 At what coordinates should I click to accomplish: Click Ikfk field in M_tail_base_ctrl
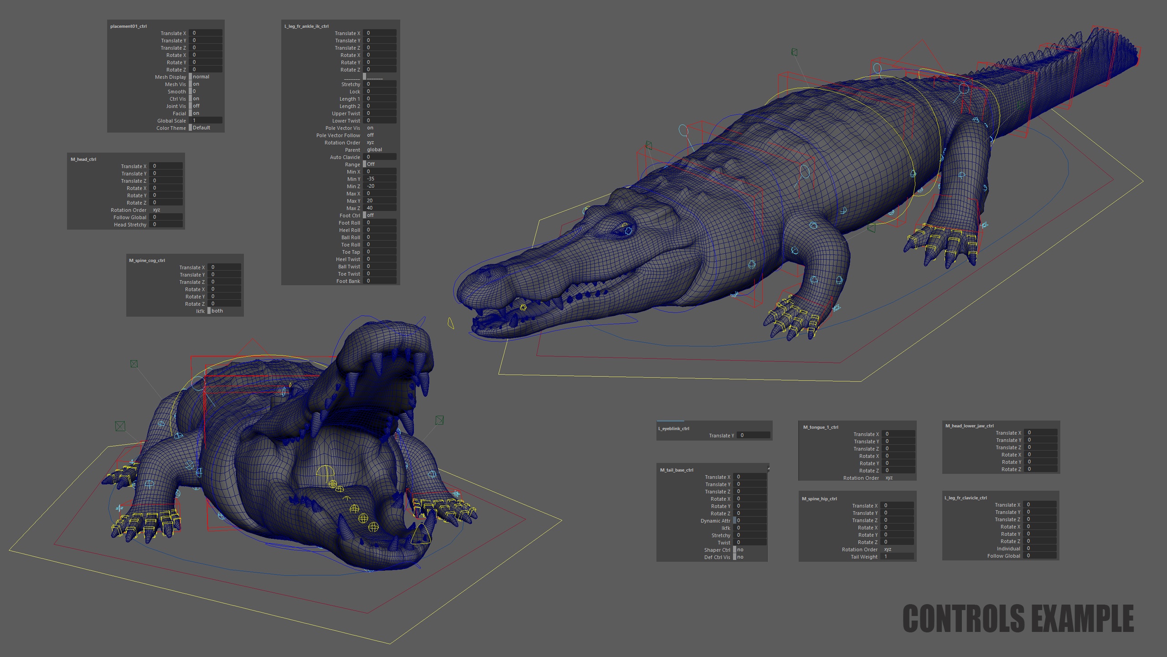tap(750, 528)
